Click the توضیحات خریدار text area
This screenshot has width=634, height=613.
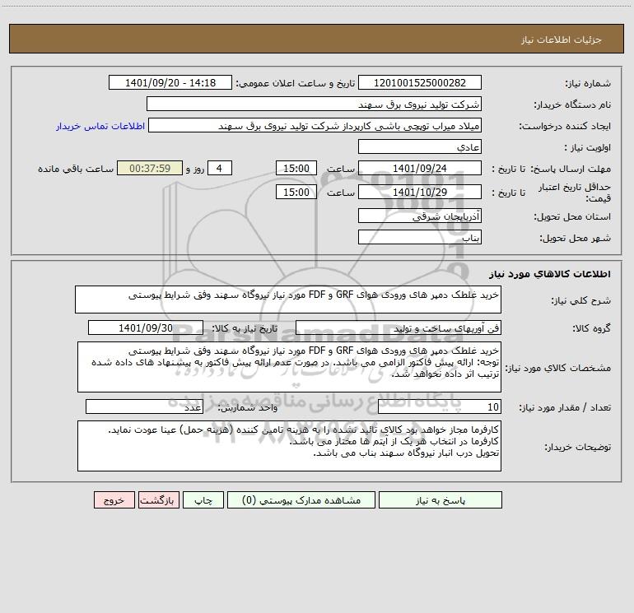point(289,446)
